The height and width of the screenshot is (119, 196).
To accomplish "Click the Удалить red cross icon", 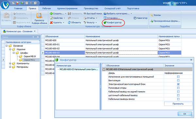I will (51, 22).
